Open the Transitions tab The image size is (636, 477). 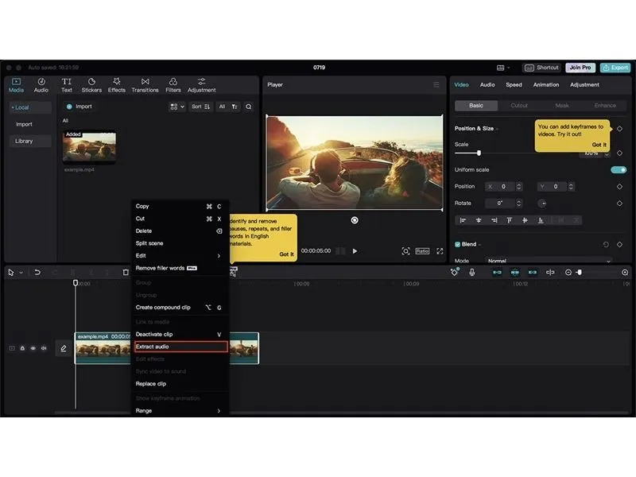[145, 85]
